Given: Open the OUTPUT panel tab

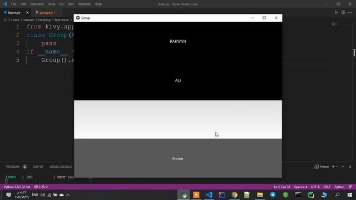Looking at the screenshot, I should click(x=38, y=167).
